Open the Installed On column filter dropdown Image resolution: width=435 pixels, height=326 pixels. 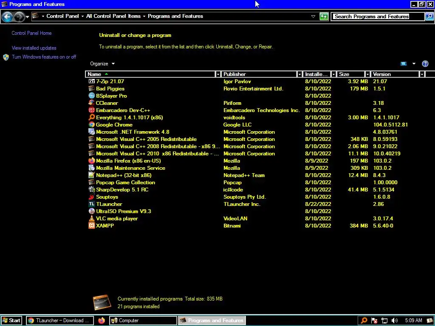tap(333, 74)
